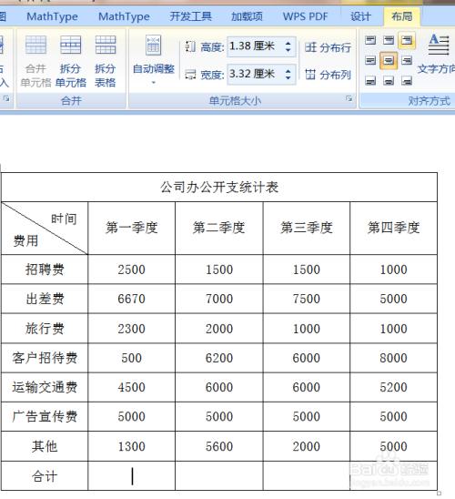Screen dimensions: 455x499
Task: Click the Split Cells (拆分单元格) icon
Action: tap(70, 61)
